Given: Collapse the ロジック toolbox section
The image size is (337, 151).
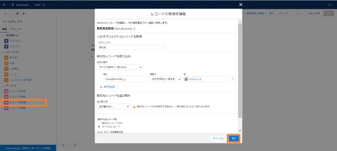Looking at the screenshot, I should pyautogui.click(x=3, y=52).
